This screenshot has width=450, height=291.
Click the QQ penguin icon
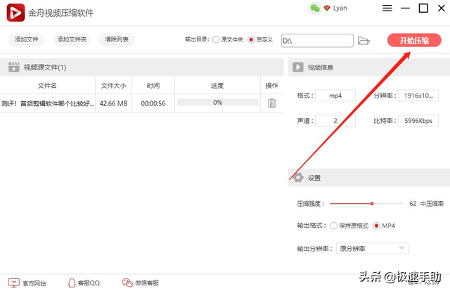pos(72,283)
